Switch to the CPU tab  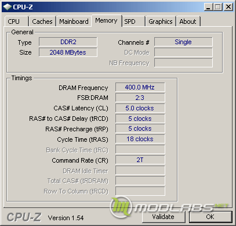click(16, 21)
